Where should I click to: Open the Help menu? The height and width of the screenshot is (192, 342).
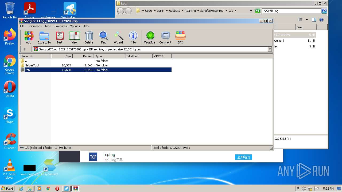tap(86, 26)
